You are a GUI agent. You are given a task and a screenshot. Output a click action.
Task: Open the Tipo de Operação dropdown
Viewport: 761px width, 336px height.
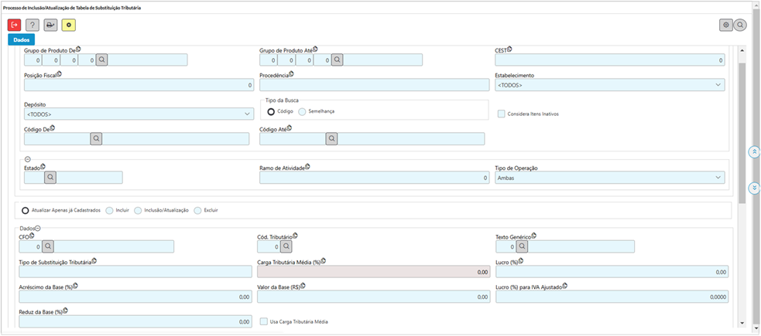609,178
